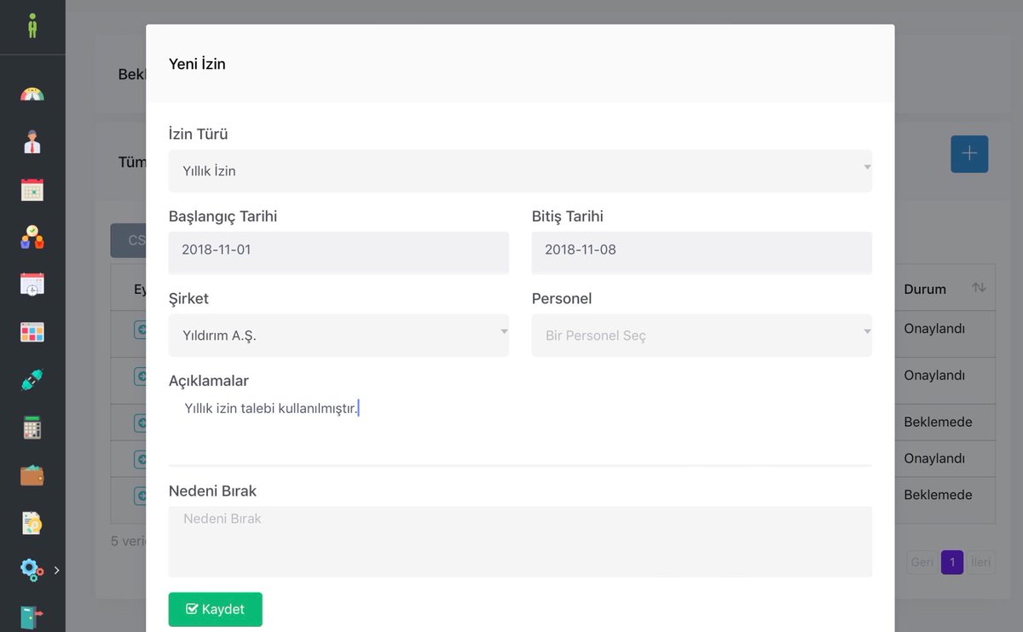The width and height of the screenshot is (1023, 632).
Task: Open the people group with checkmark icon
Action: 32,237
